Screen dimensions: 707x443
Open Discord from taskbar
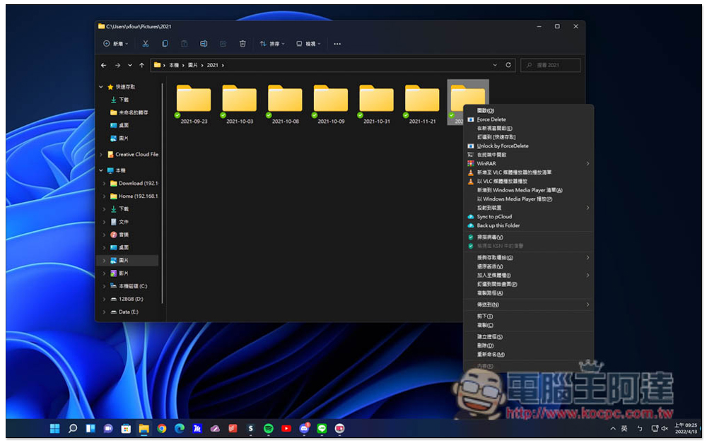coord(304,429)
